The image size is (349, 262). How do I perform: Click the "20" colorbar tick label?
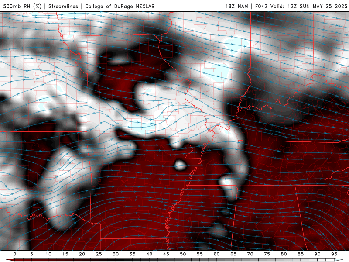pos(82,254)
